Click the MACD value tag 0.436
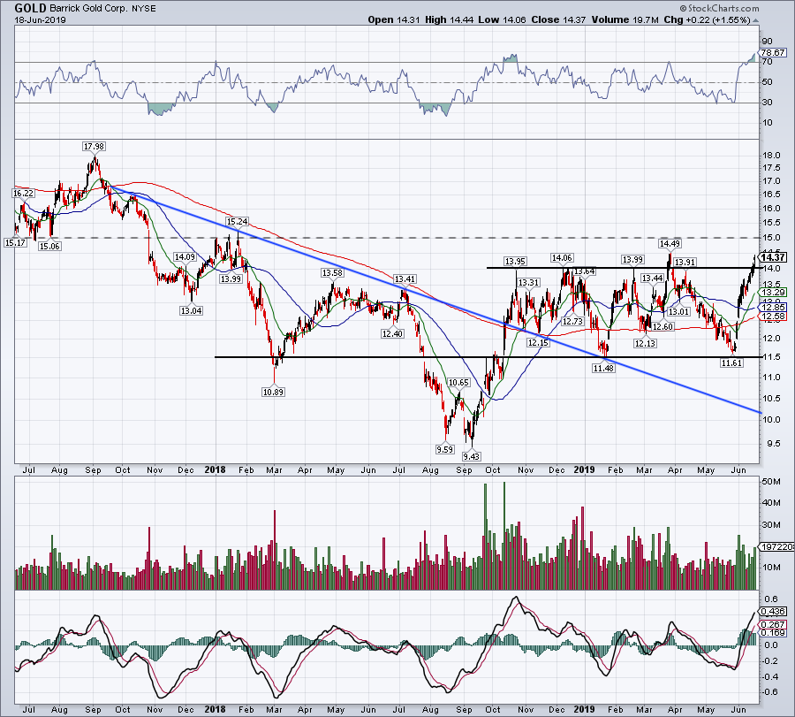 tap(773, 612)
